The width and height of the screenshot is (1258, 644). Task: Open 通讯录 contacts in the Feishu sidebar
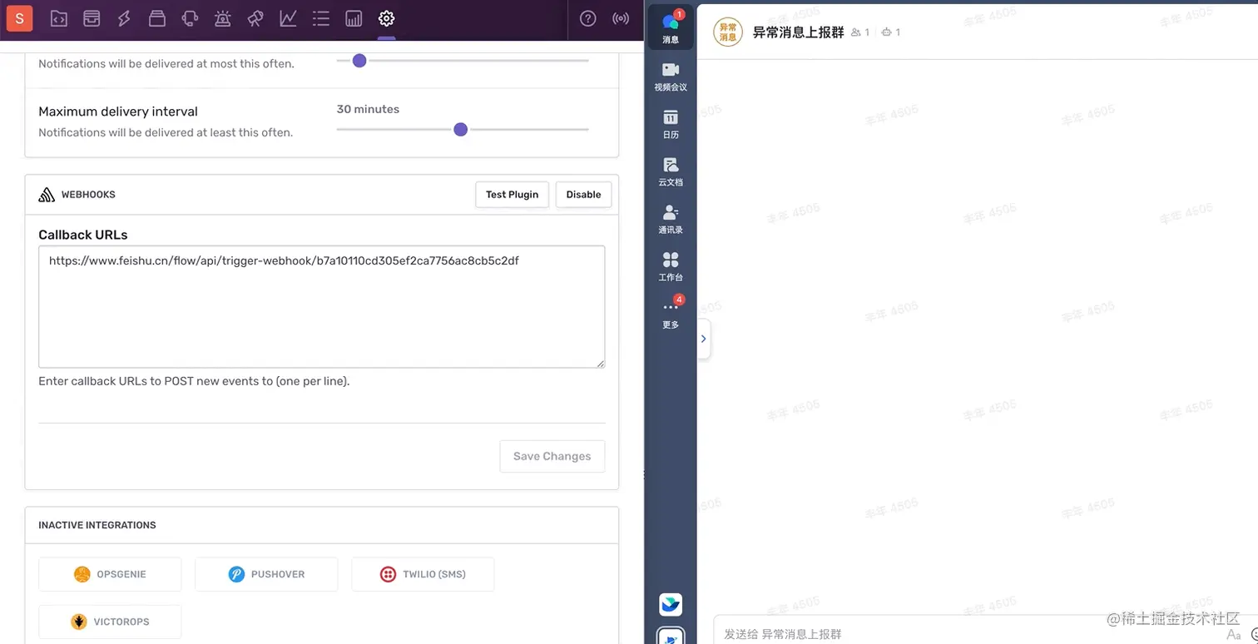671,218
